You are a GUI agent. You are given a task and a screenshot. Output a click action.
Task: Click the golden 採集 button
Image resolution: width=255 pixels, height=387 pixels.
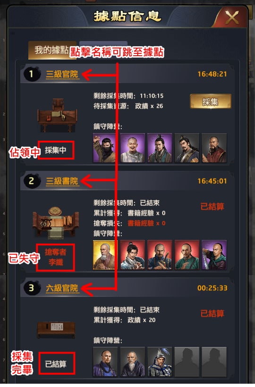point(211,101)
